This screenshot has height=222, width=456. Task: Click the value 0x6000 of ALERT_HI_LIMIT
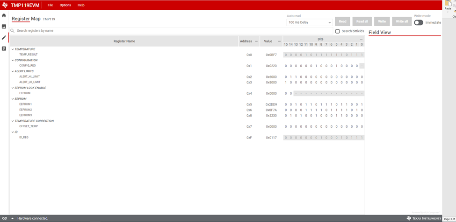click(271, 77)
